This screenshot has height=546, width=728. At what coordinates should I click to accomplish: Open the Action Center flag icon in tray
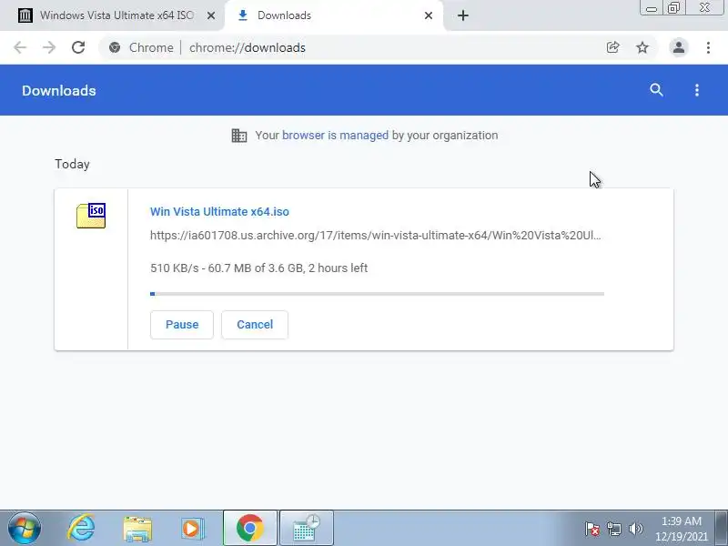(592, 529)
